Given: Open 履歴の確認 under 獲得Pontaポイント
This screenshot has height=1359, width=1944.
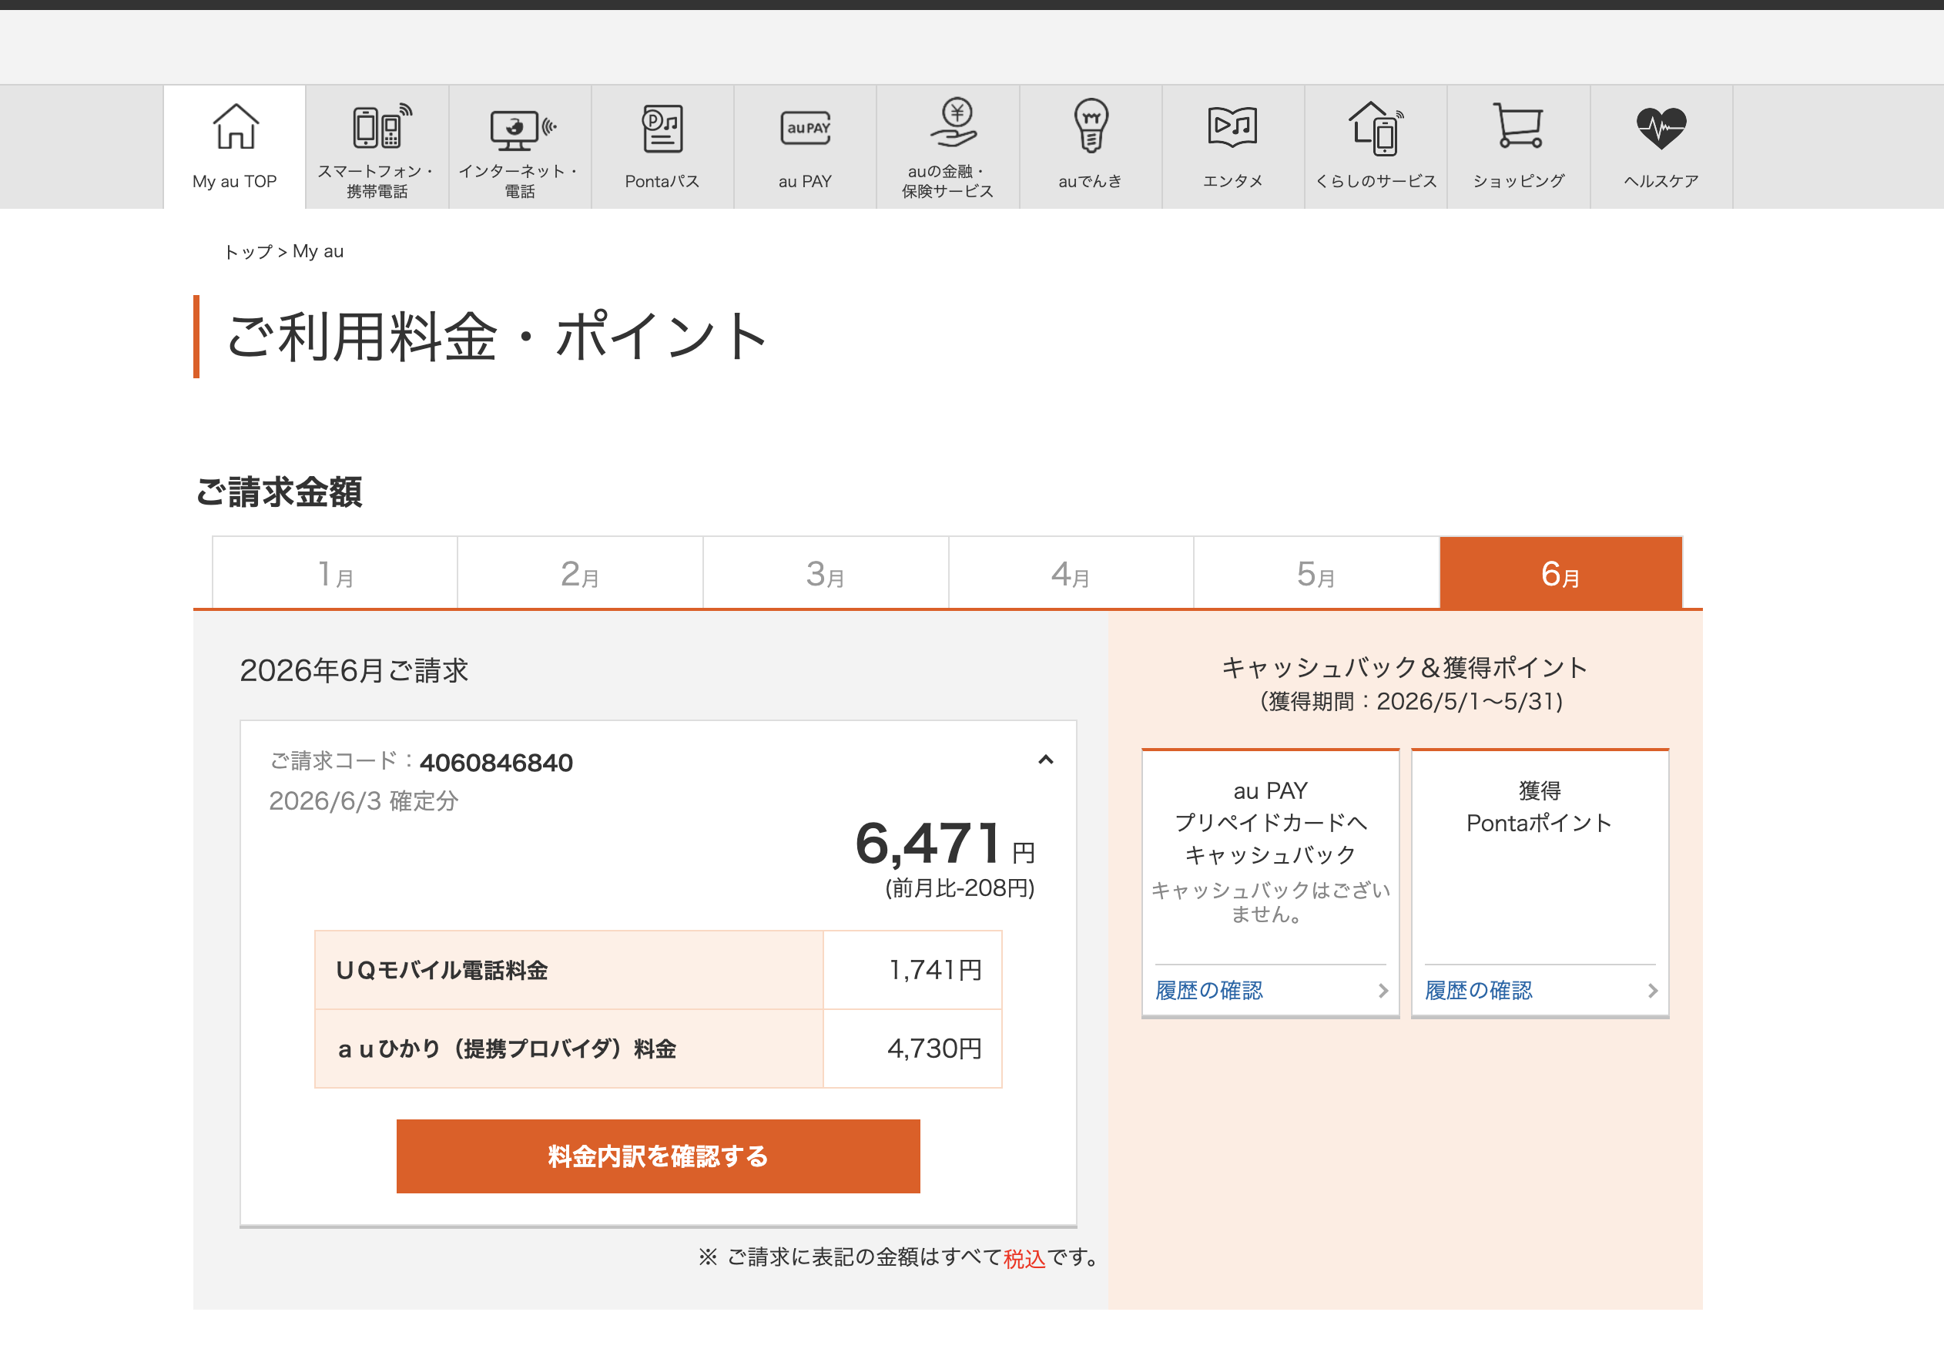Looking at the screenshot, I should pyautogui.click(x=1478, y=990).
